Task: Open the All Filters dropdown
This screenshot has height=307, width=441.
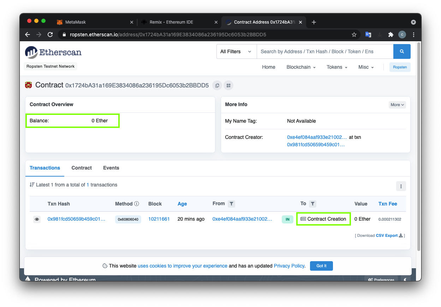Action: (236, 51)
